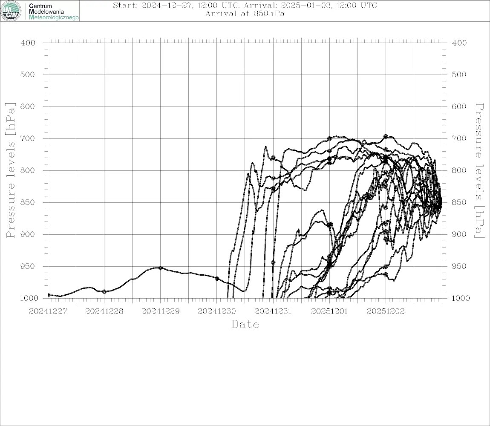The height and width of the screenshot is (426, 490).
Task: Click the '20251201' date axis label
Action: 329,311
